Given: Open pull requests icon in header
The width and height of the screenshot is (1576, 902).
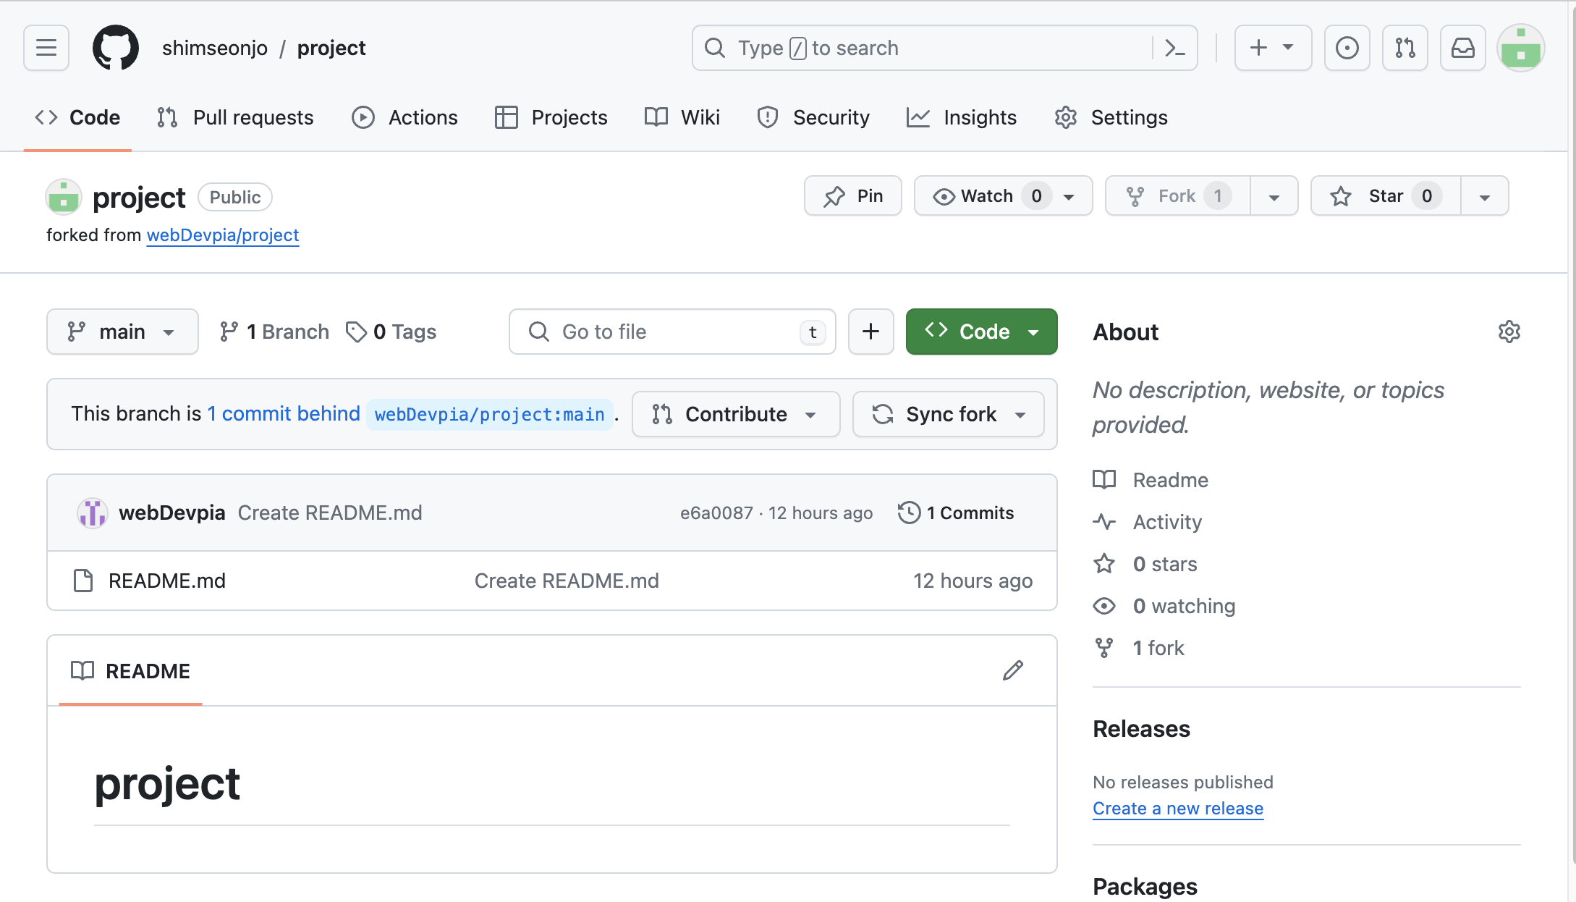Looking at the screenshot, I should (1405, 48).
